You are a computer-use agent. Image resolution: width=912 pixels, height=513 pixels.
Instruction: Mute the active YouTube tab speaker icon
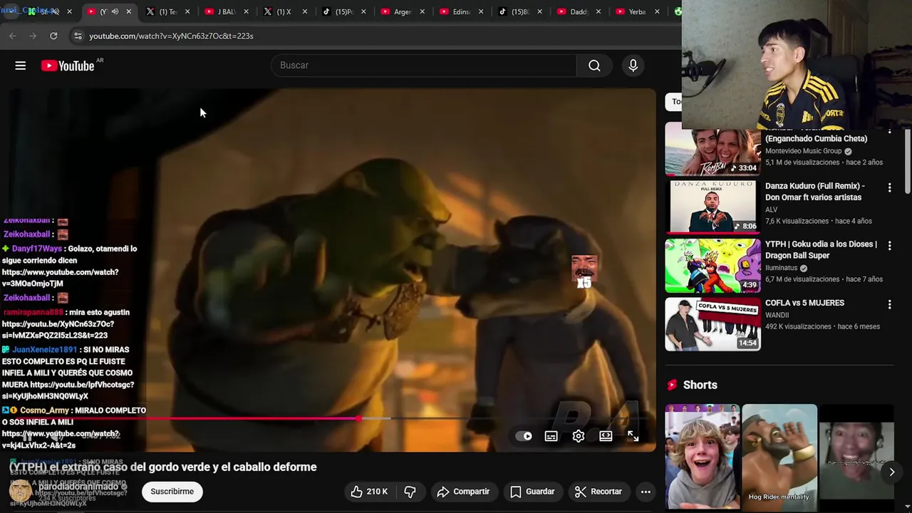point(115,11)
